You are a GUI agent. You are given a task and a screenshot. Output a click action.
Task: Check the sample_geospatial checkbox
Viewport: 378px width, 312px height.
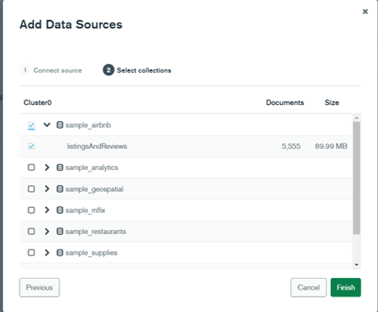(x=32, y=189)
